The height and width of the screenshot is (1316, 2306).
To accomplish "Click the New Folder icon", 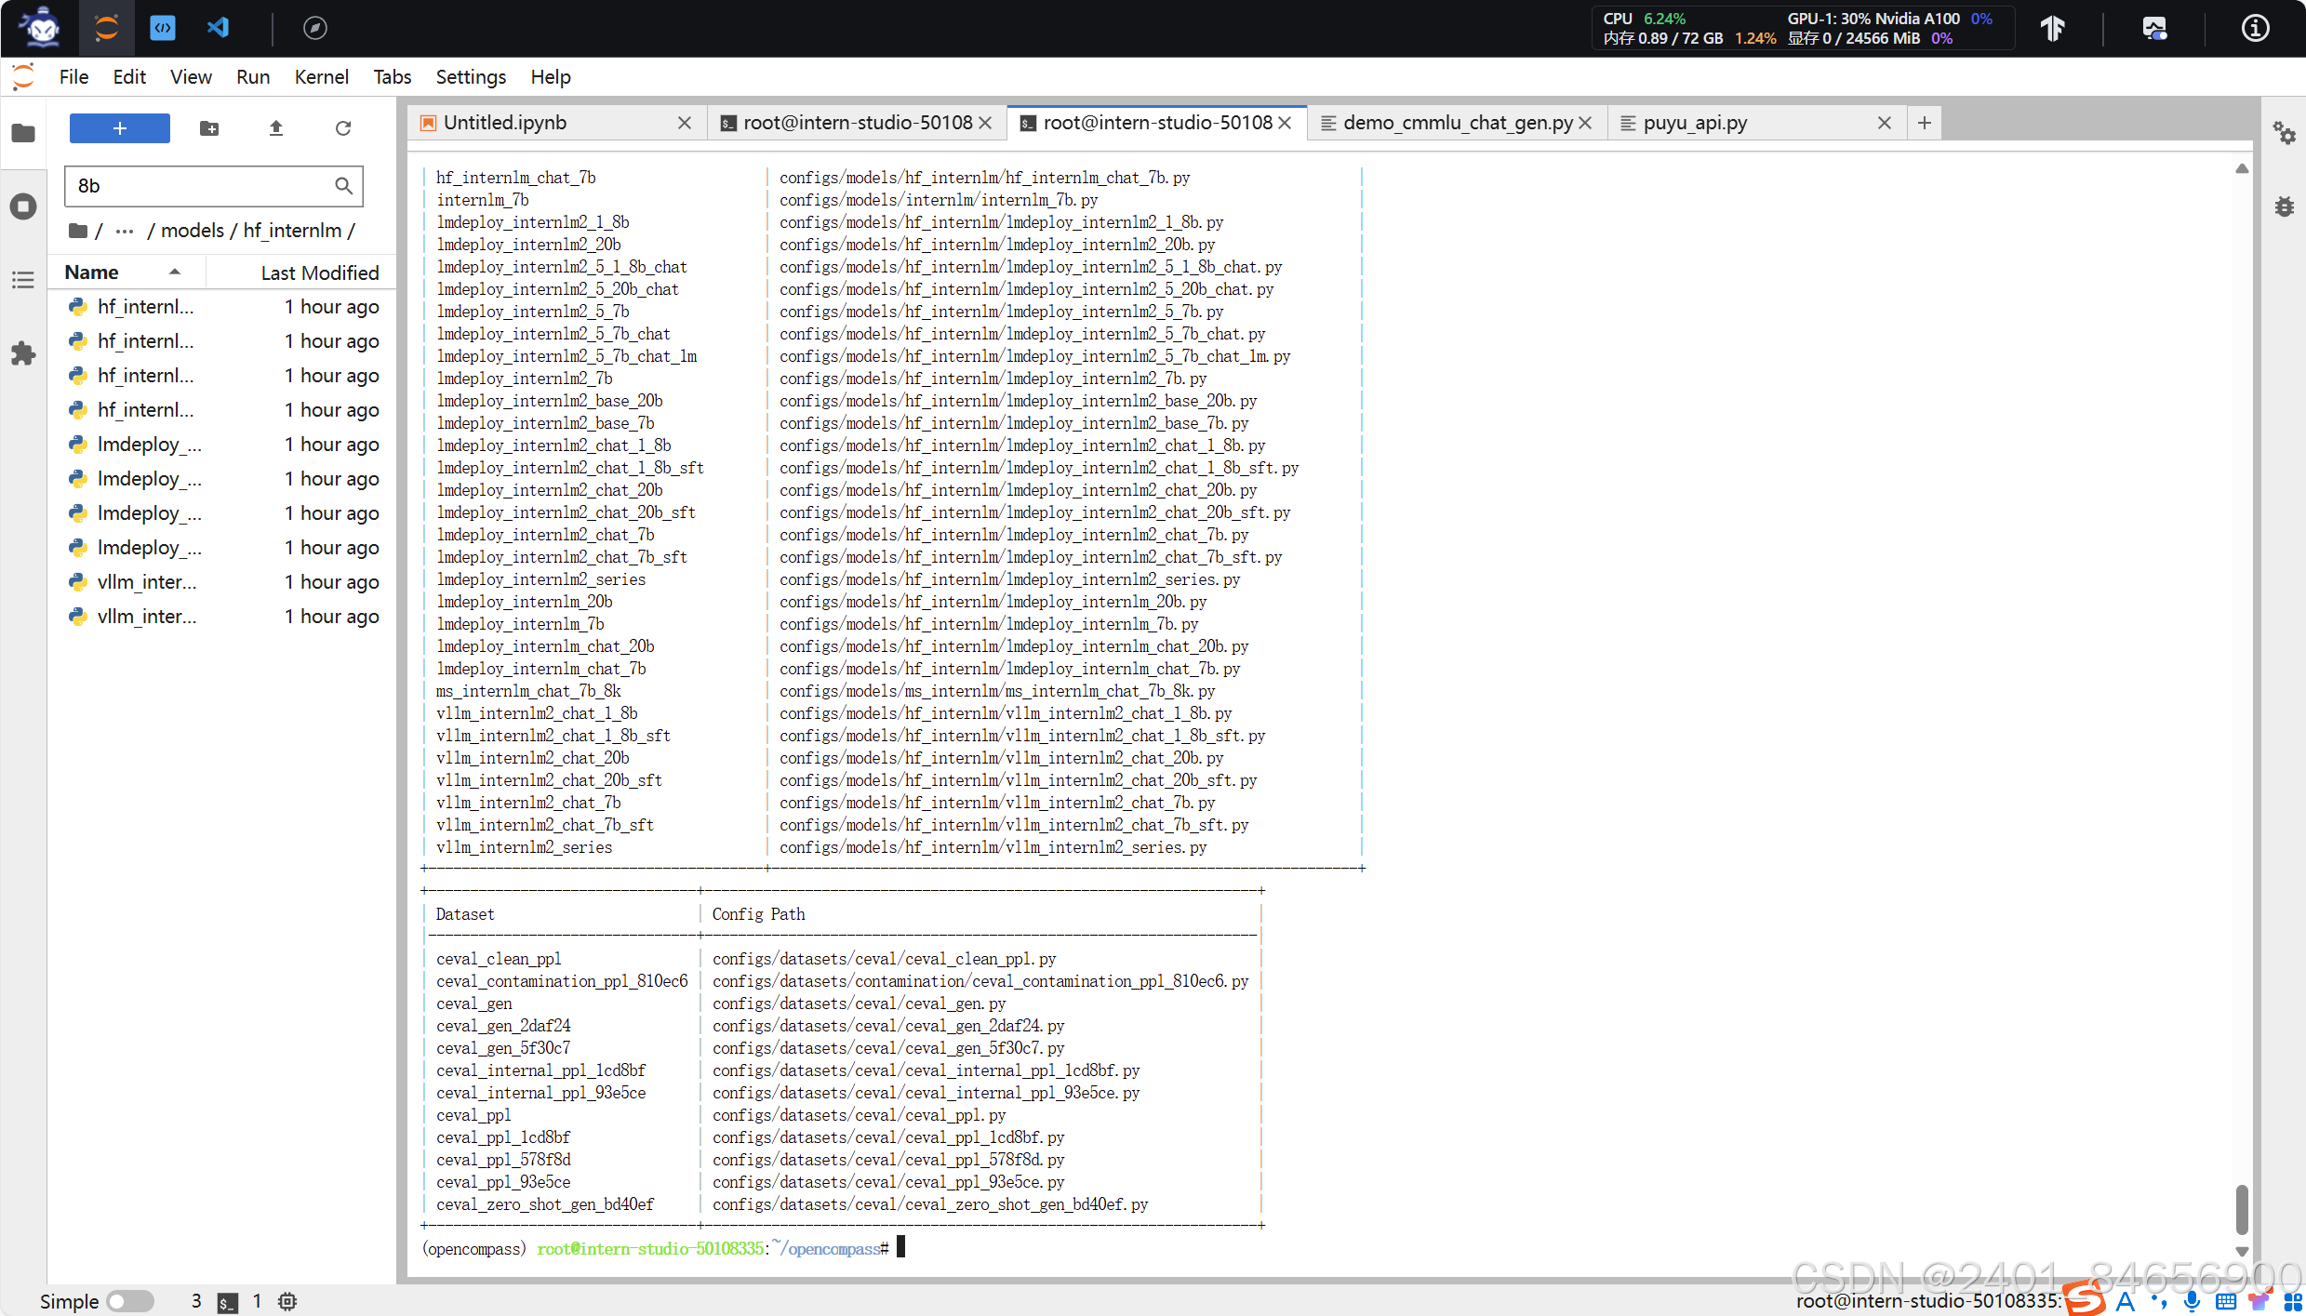I will point(209,128).
